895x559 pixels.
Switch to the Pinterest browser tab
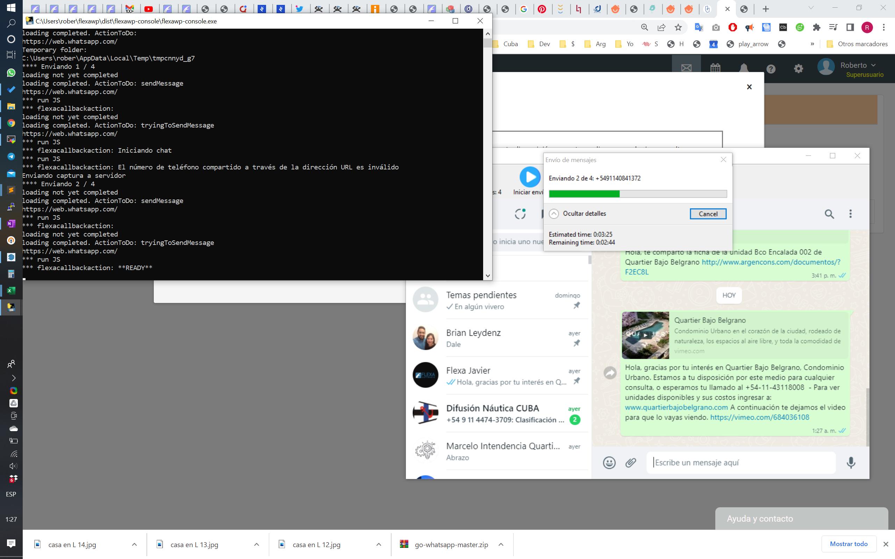542,9
